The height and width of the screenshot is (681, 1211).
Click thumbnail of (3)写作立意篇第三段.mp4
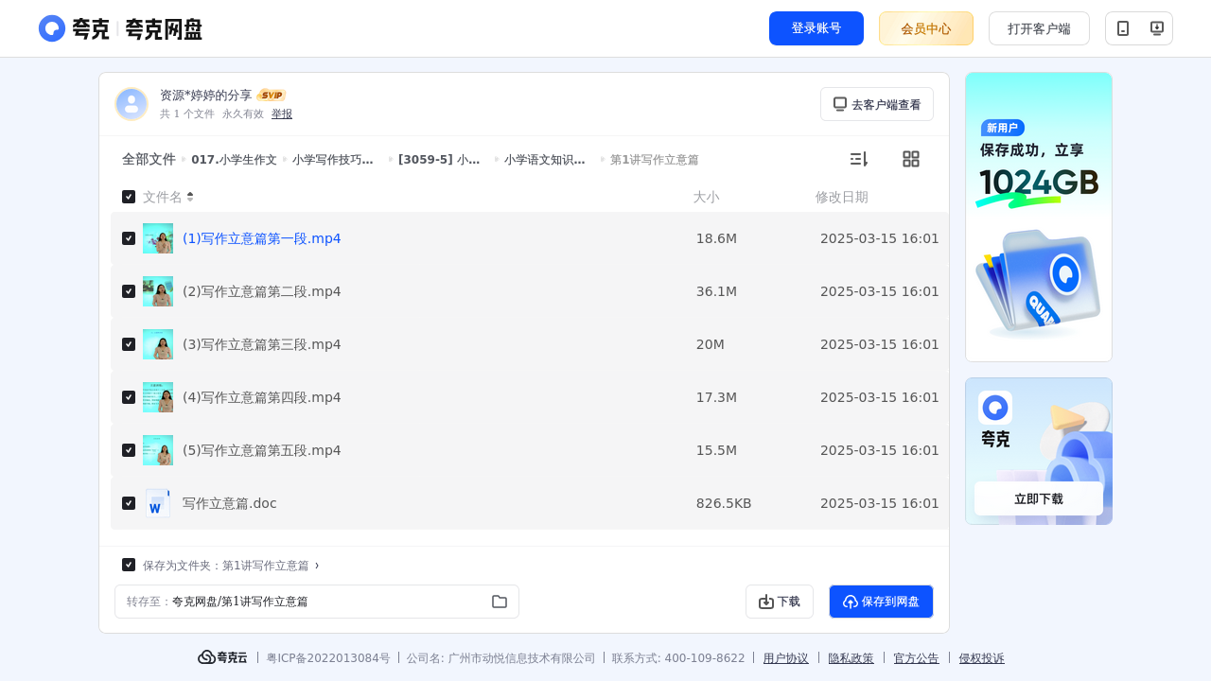click(x=158, y=344)
